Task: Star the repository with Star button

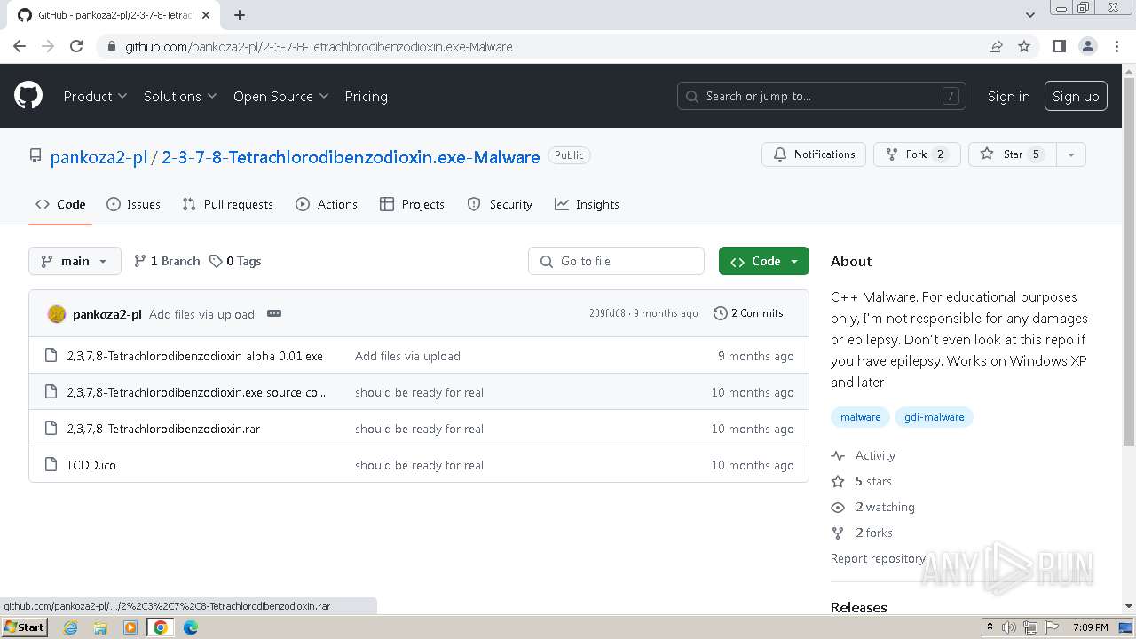Action: [x=1011, y=154]
